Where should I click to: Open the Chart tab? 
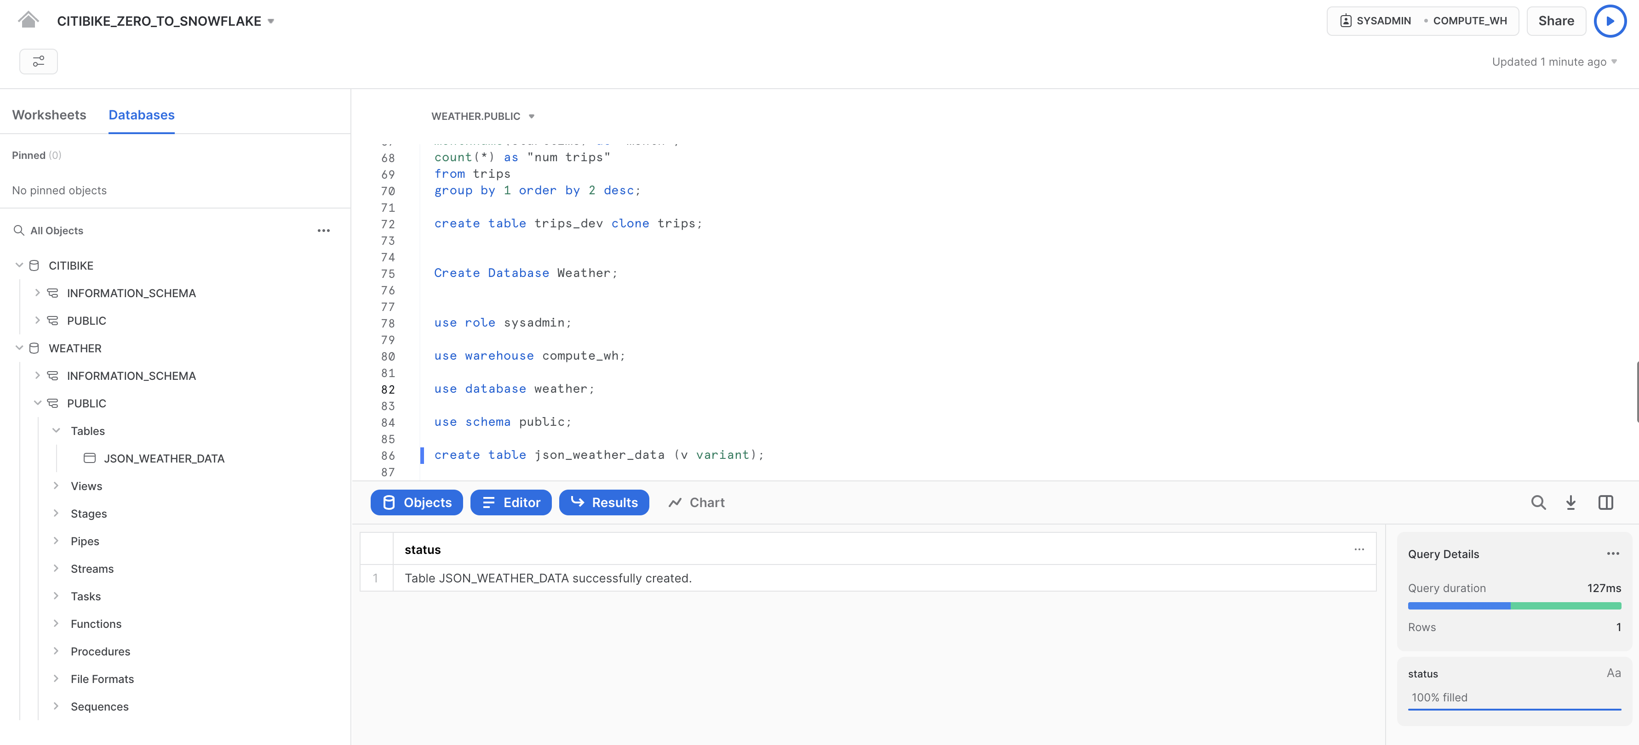tap(697, 502)
